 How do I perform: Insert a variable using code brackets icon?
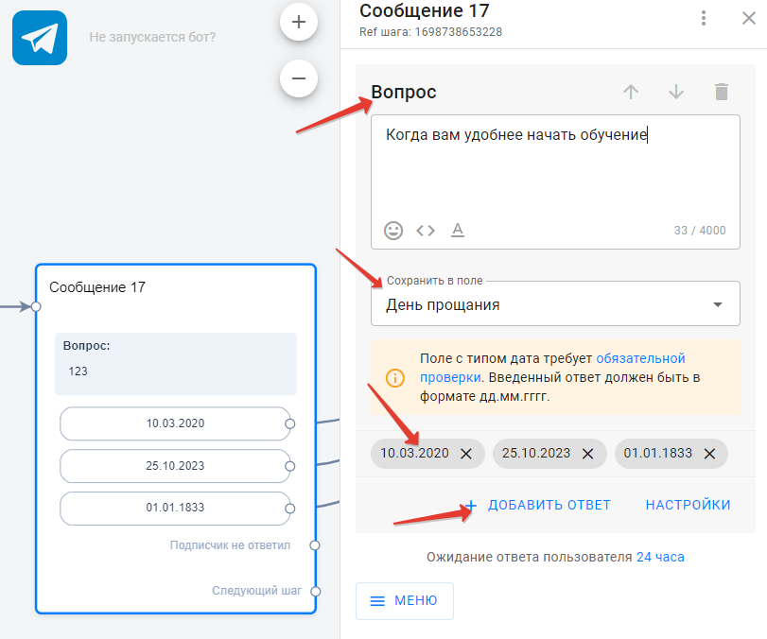[426, 230]
